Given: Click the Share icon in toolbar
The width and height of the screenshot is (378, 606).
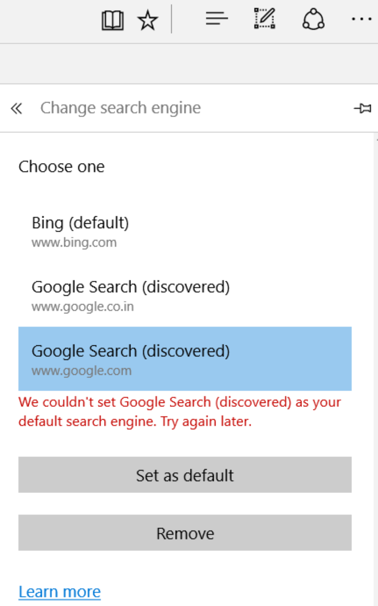Looking at the screenshot, I should 313,20.
